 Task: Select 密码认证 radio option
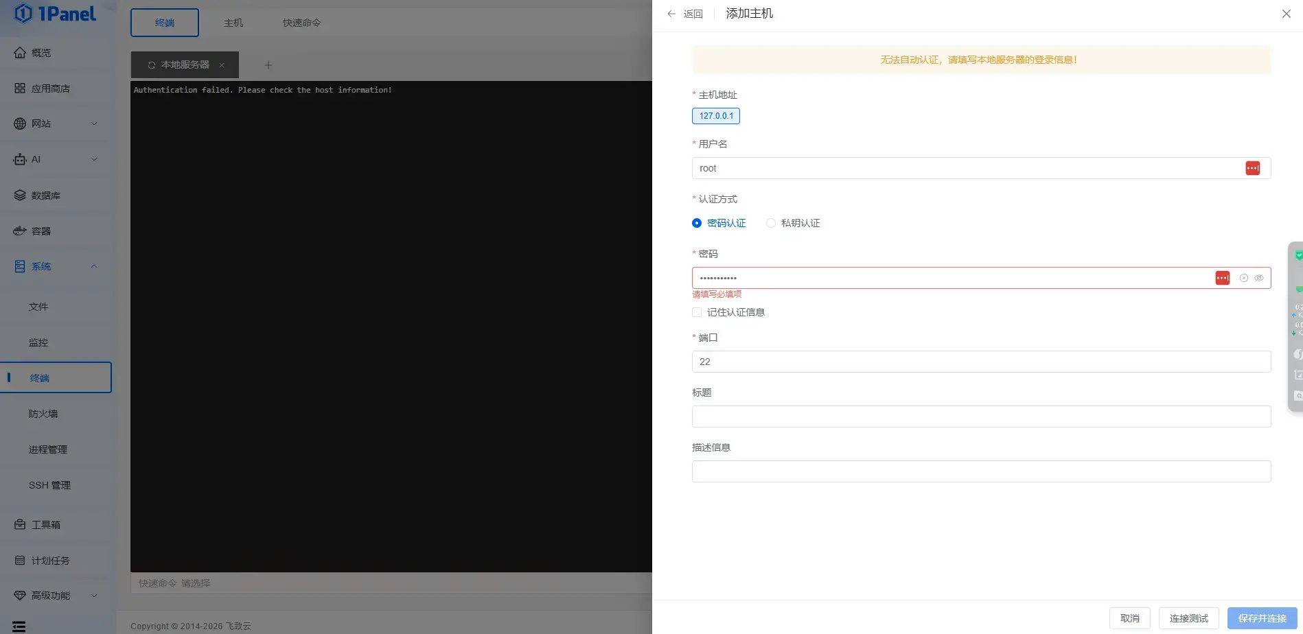point(697,223)
